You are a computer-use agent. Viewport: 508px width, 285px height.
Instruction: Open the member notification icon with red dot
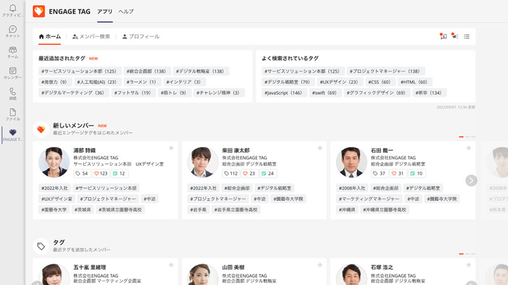point(443,36)
